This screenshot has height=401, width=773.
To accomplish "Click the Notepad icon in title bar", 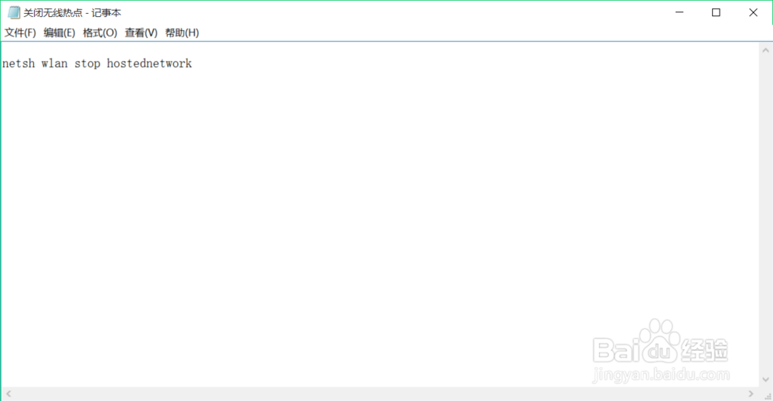I will [x=14, y=12].
